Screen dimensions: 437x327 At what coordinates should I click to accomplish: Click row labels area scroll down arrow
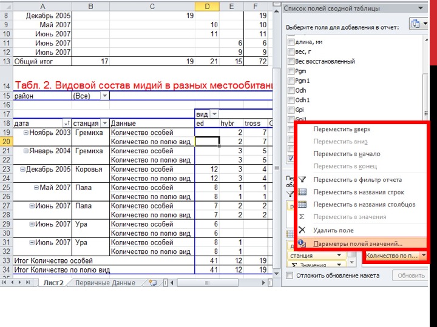[x=351, y=262]
